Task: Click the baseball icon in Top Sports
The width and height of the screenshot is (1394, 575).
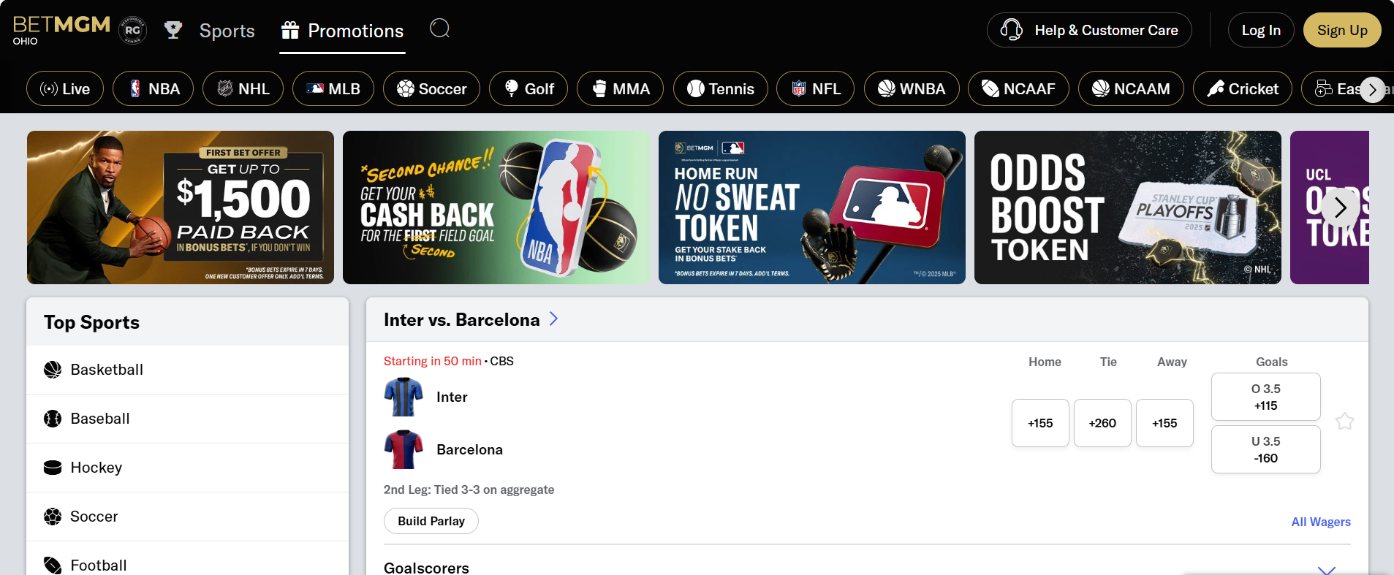Action: pos(53,419)
